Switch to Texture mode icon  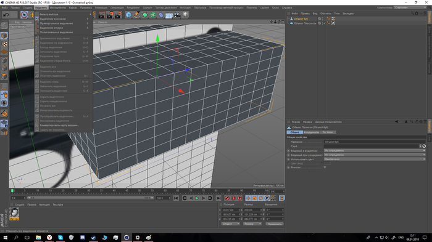(x=4, y=44)
